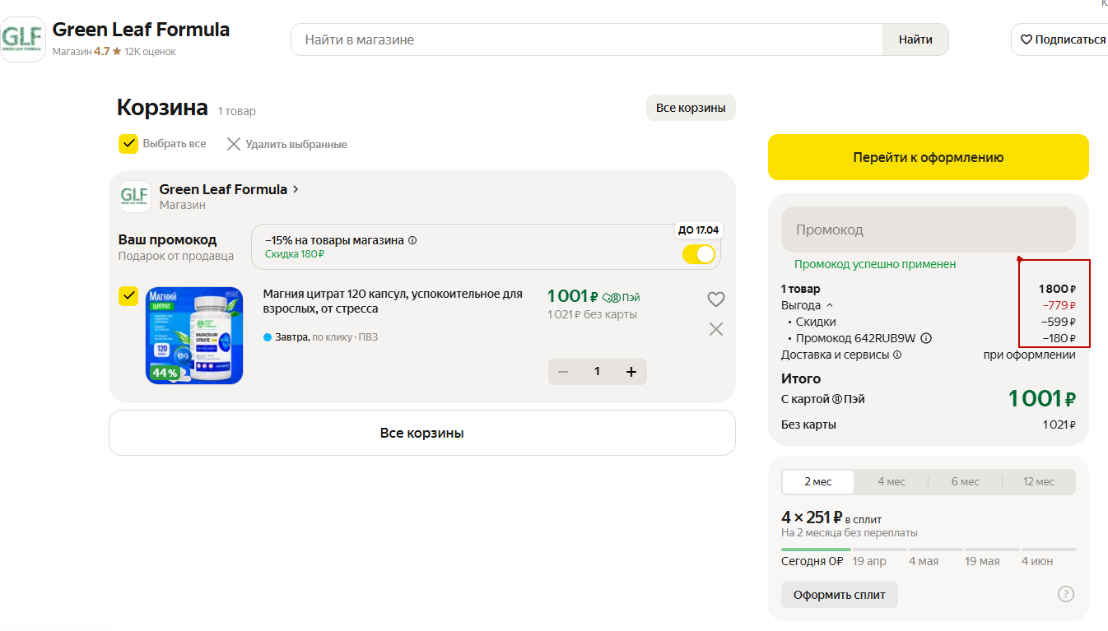Click the Скидка 180 ₽ green text

[295, 254]
